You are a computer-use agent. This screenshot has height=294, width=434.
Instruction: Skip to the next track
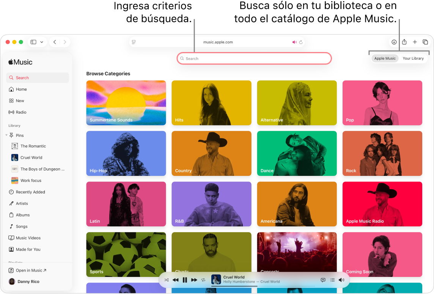pos(194,280)
